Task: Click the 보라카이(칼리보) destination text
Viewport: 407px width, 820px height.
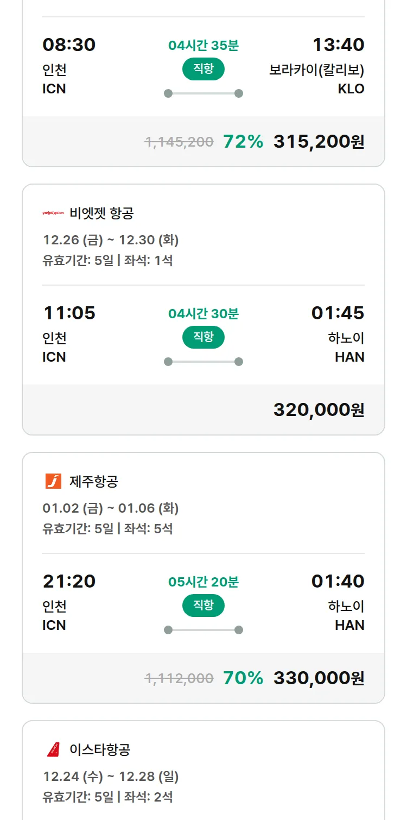Action: tap(316, 71)
